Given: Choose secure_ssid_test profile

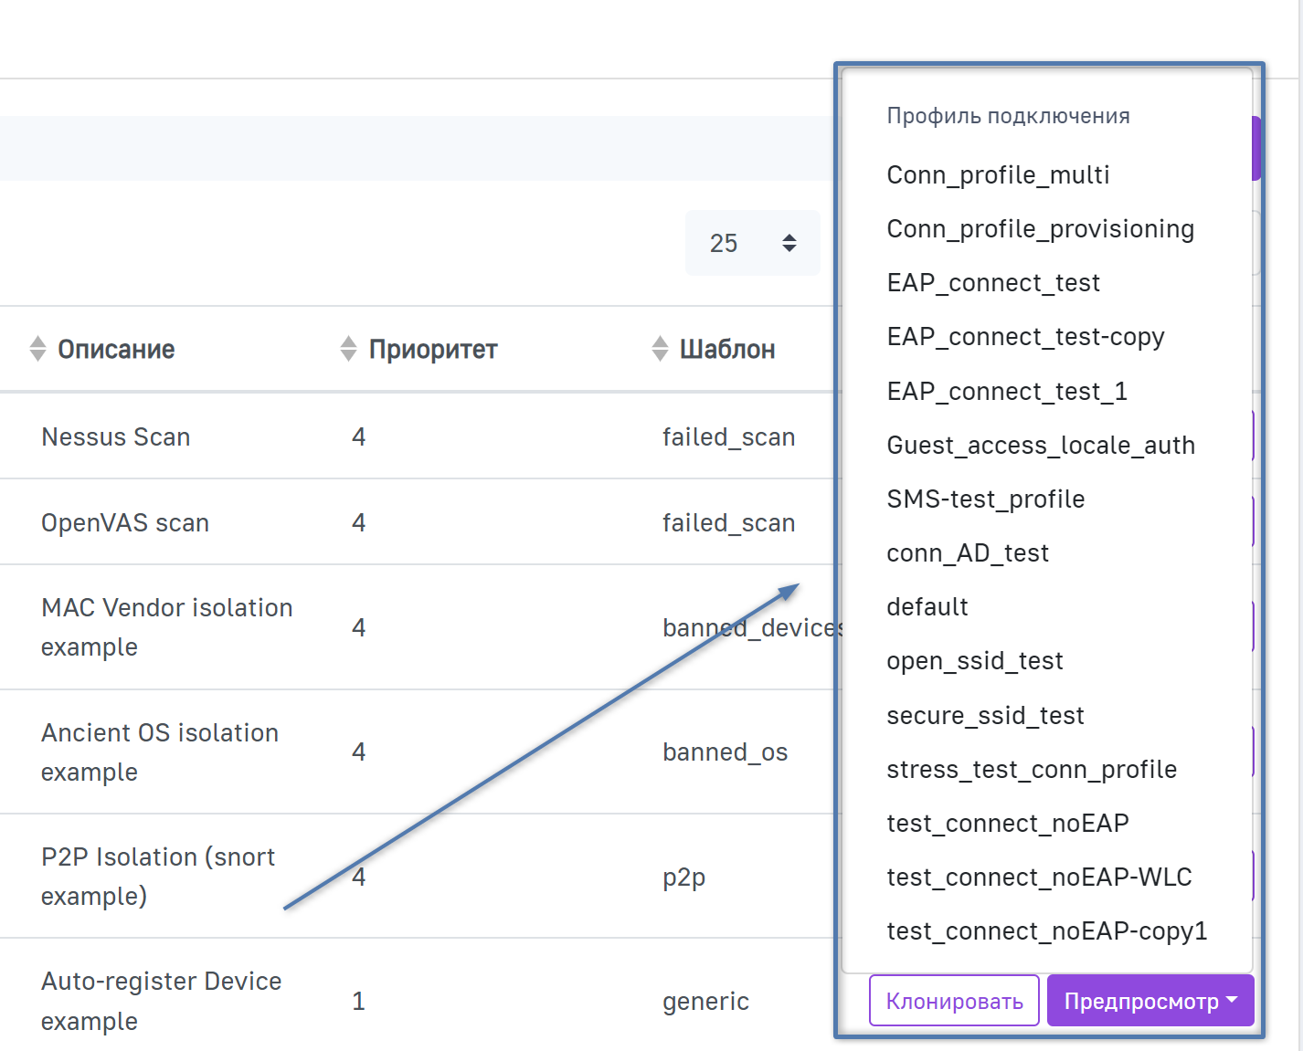Looking at the screenshot, I should coord(985,715).
